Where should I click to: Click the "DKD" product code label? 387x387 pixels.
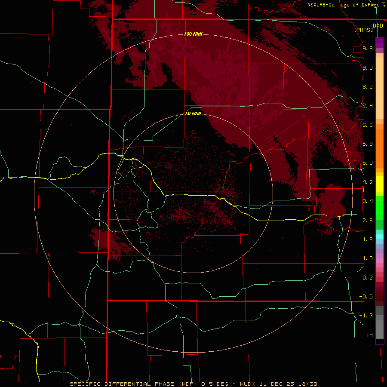[x=378, y=26]
